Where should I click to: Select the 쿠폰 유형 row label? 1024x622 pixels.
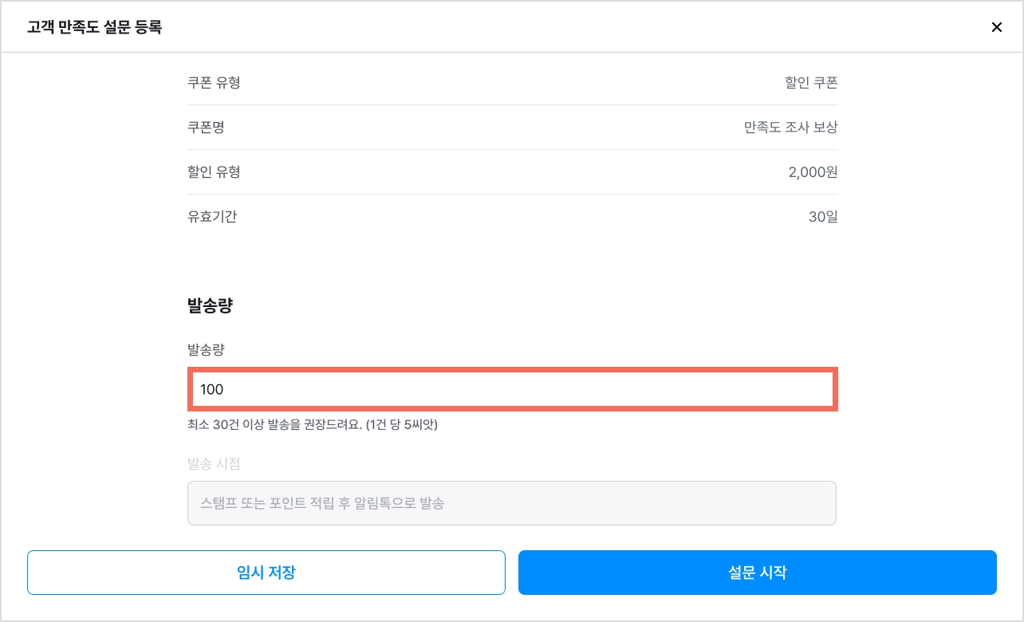click(214, 82)
